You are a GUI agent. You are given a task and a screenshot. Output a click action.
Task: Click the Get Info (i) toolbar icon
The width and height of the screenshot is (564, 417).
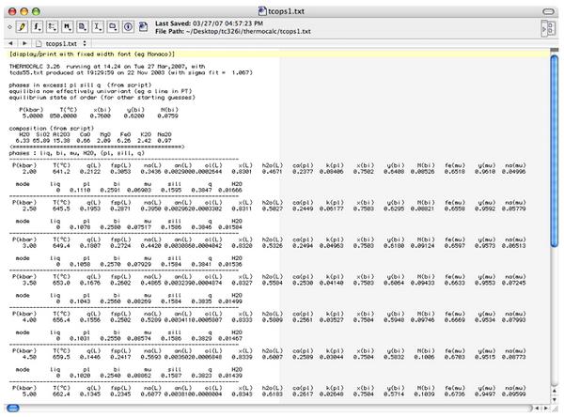tap(128, 27)
